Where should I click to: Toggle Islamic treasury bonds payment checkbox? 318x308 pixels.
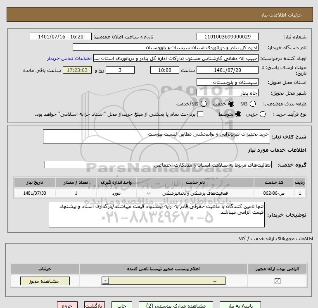pos(200,114)
